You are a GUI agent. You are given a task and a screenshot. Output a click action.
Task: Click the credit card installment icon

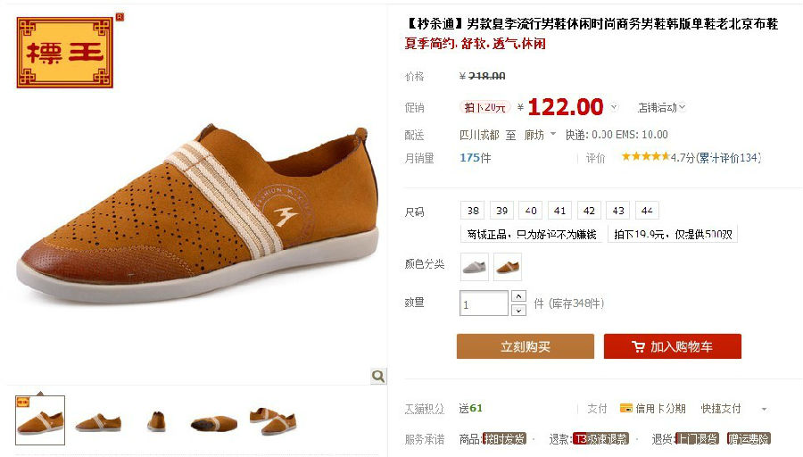pyautogui.click(x=625, y=408)
